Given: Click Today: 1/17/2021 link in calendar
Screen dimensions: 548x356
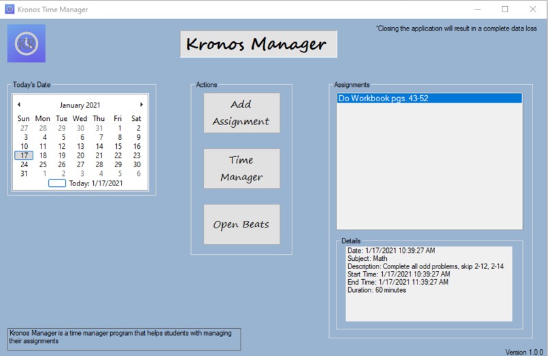Looking at the screenshot, I should [x=96, y=183].
